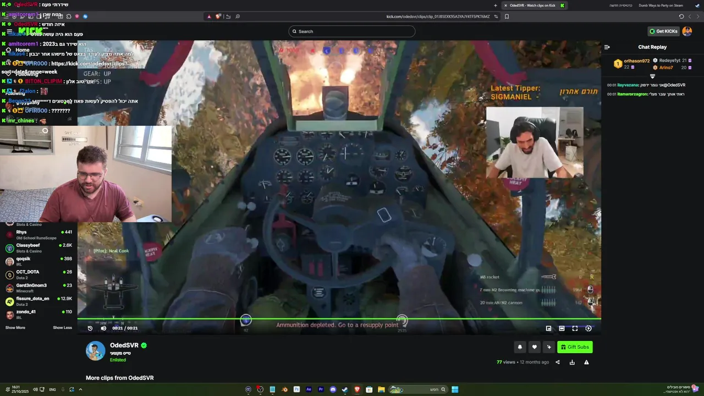
Task: Open Premiere Pro from the taskbar
Action: [x=321, y=389]
